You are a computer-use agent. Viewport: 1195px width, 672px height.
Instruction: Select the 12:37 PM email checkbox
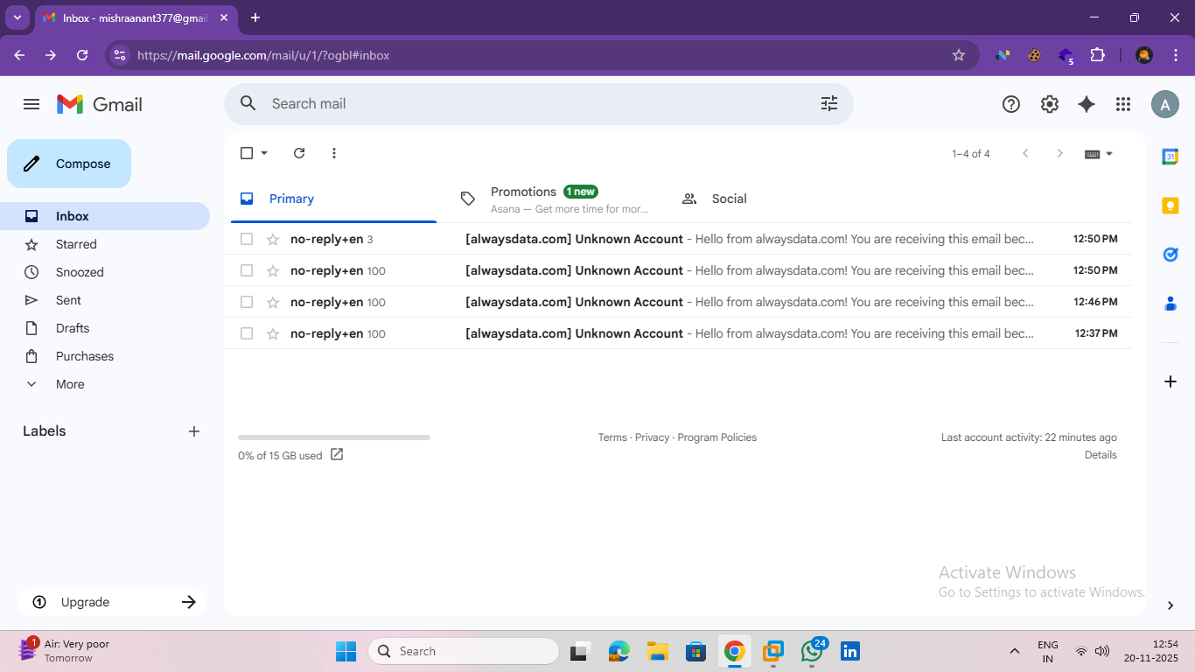[247, 333]
